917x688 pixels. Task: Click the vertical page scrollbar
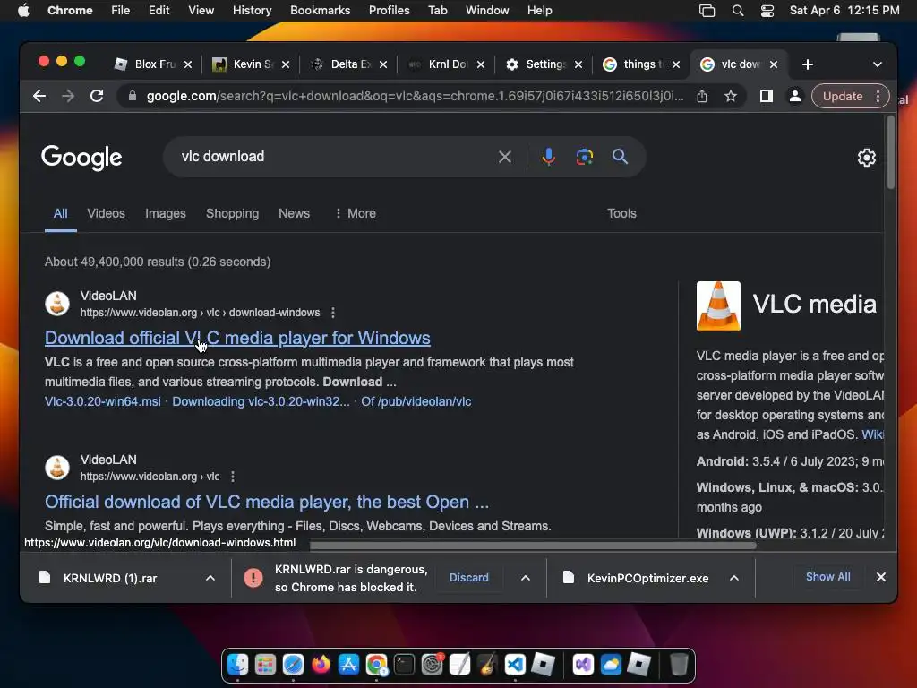pyautogui.click(x=891, y=152)
